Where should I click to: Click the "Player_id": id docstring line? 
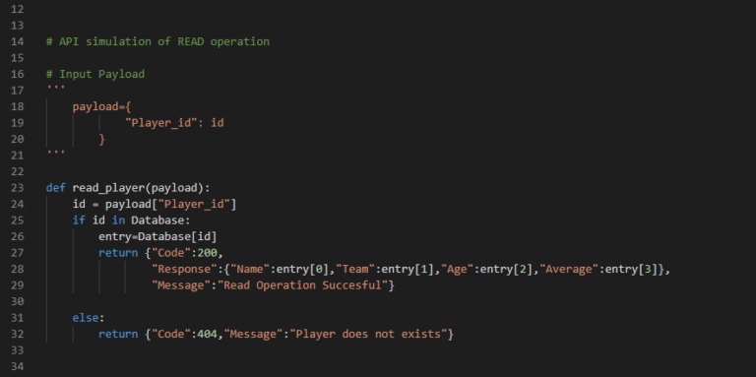[174, 123]
